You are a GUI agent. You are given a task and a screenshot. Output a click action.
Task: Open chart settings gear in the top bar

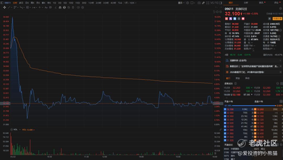(188, 3)
